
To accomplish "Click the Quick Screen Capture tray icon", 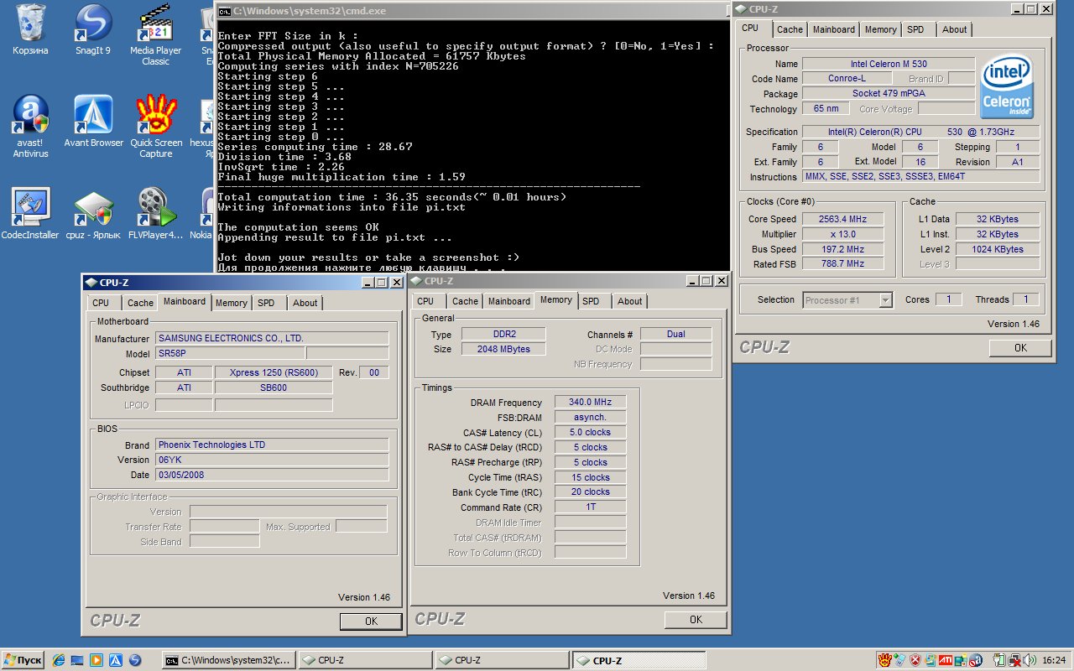I will (x=885, y=660).
